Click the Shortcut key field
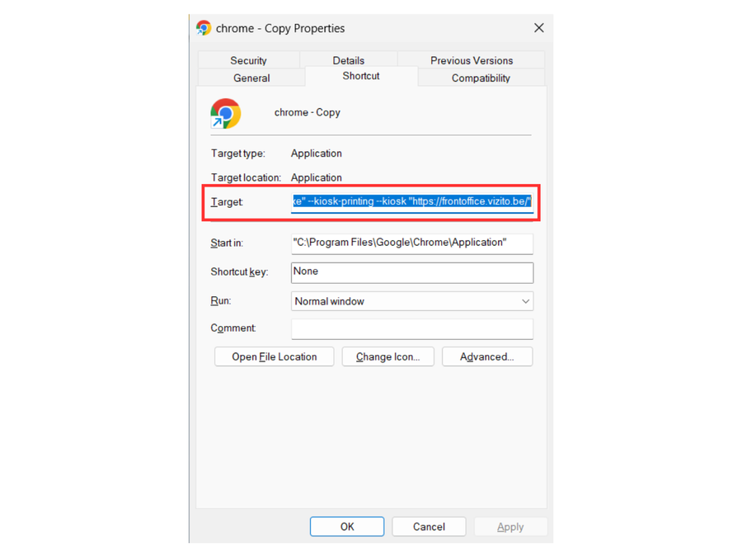Image resolution: width=742 pixels, height=557 pixels. [x=411, y=272]
